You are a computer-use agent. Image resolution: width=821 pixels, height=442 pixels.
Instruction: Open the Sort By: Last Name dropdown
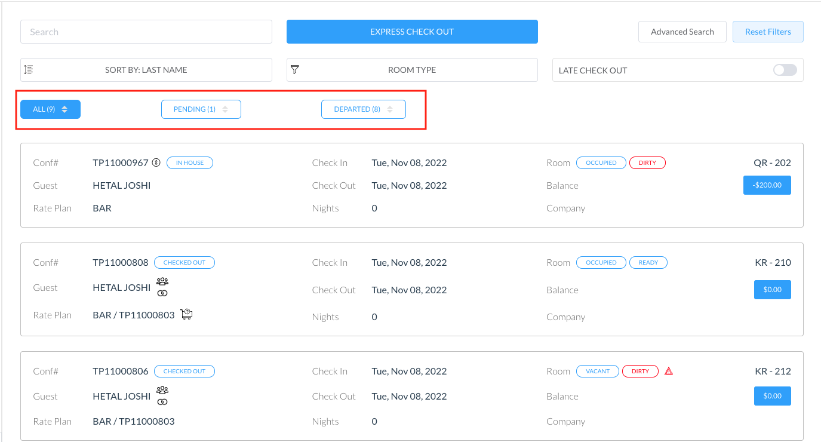point(146,70)
